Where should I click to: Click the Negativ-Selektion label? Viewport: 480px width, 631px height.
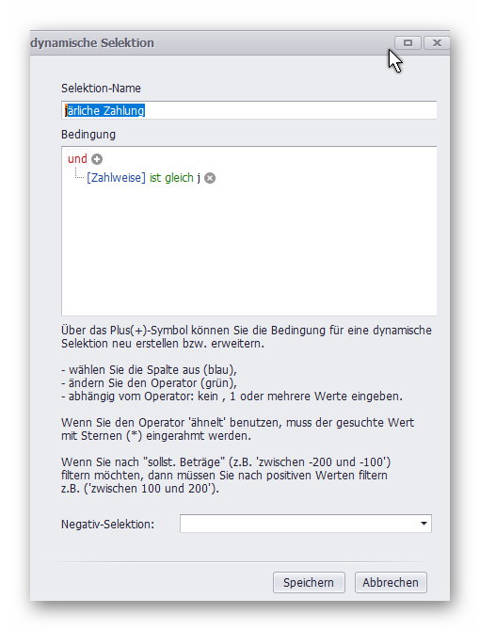tap(107, 524)
